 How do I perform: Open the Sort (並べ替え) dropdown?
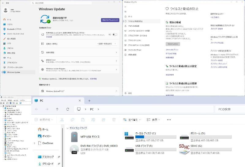[130, 120]
